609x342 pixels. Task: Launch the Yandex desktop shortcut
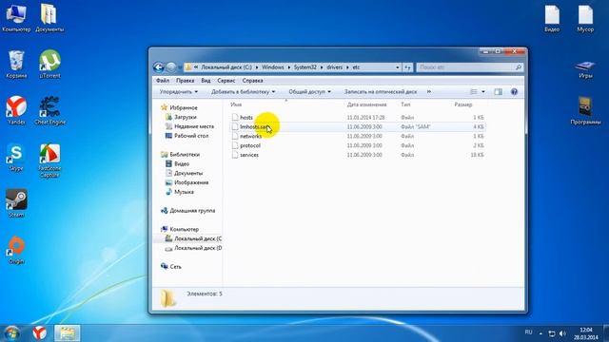pos(16,110)
